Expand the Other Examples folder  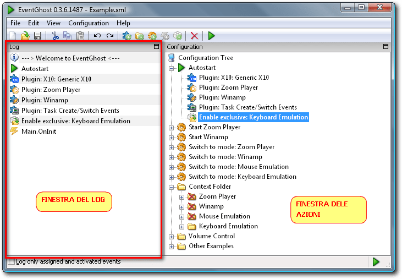click(171, 247)
